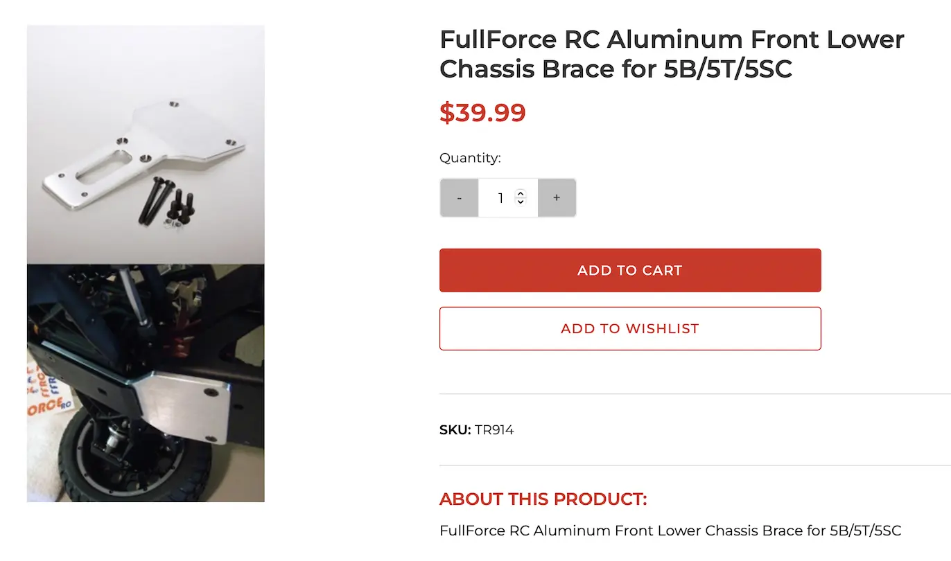Click the quantity spinner down arrow

click(x=521, y=202)
